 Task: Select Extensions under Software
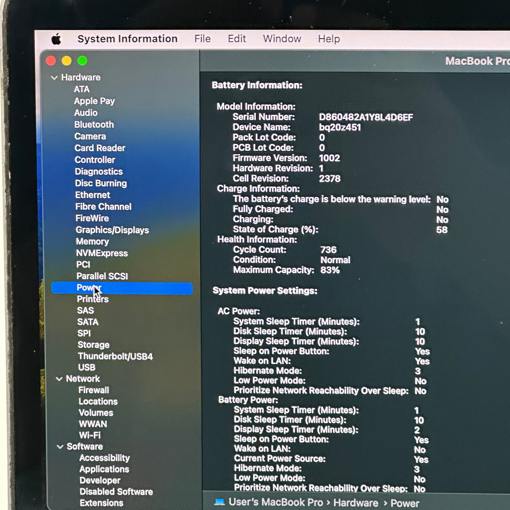click(x=102, y=503)
